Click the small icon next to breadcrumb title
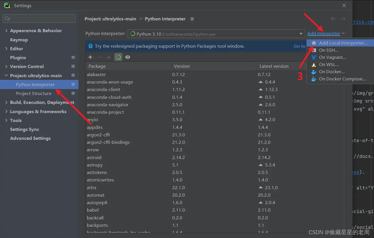 click(x=192, y=19)
